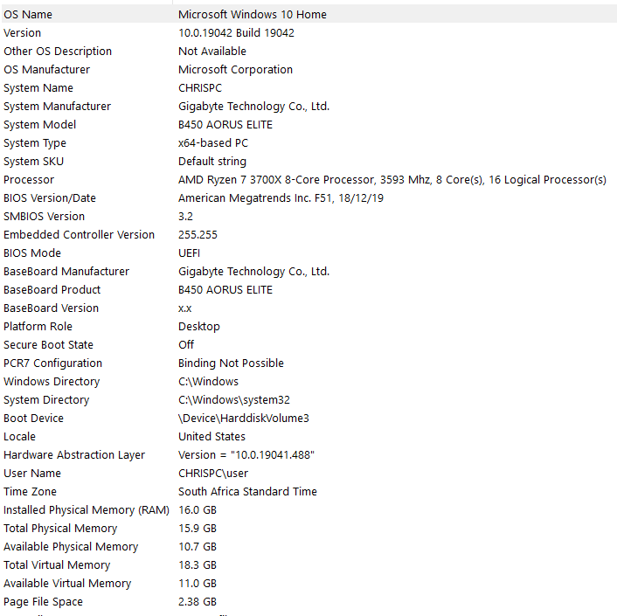The image size is (617, 616).
Task: Click the 'Not Available' value
Action: [212, 52]
